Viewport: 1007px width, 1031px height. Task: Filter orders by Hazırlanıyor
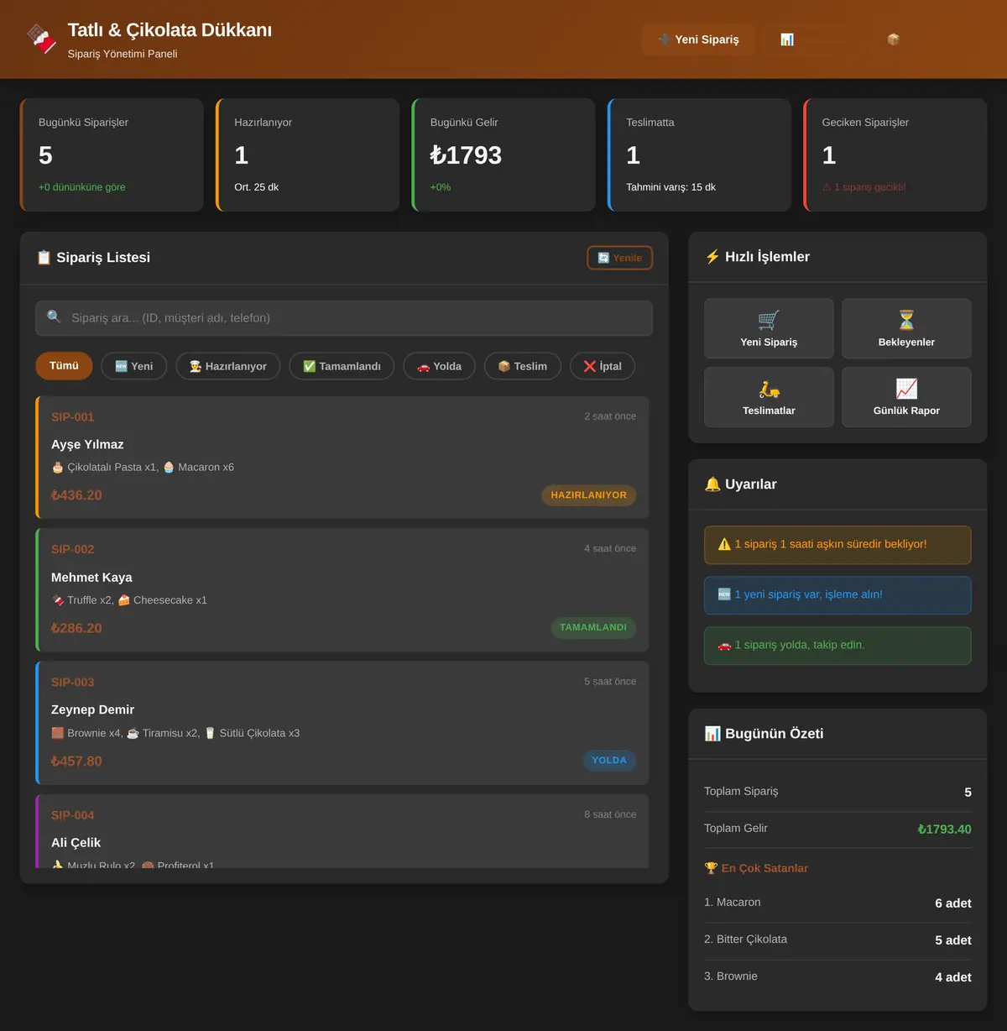click(x=228, y=366)
